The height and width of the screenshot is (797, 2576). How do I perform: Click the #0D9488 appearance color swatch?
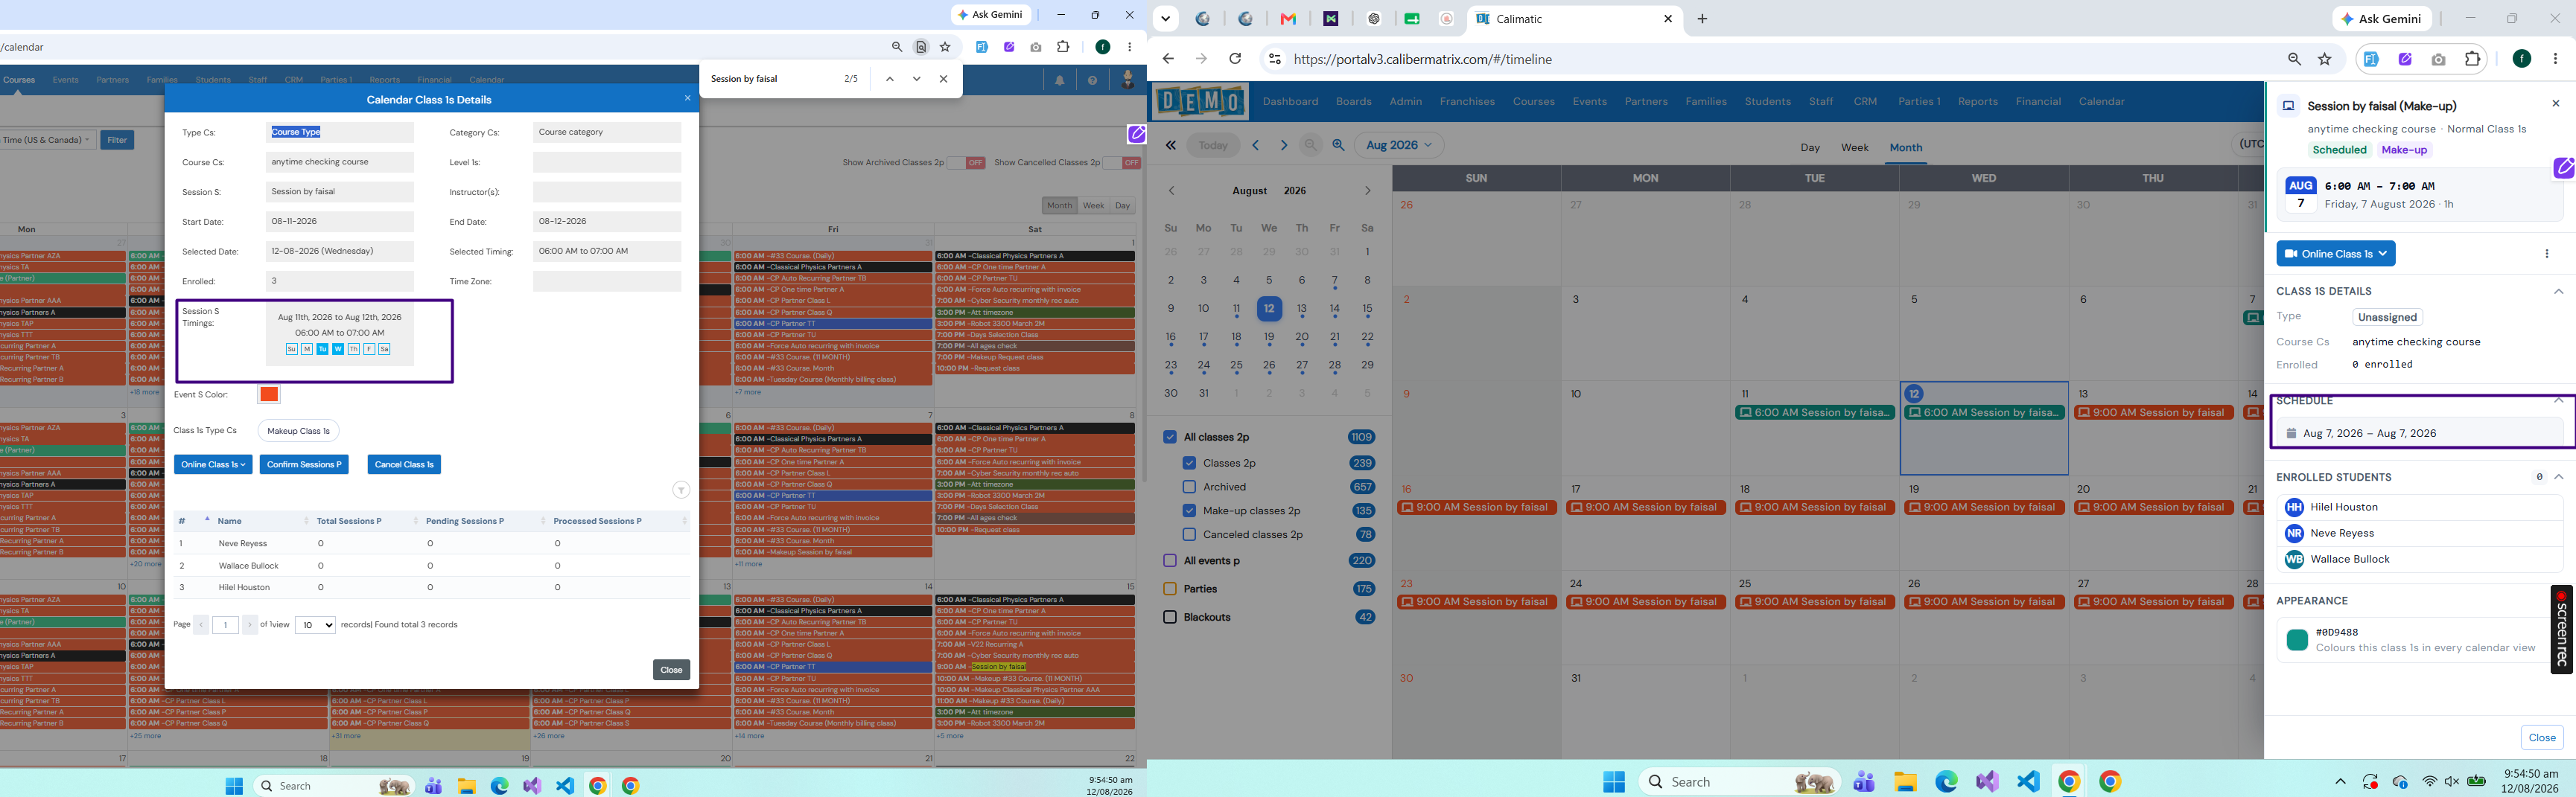click(2297, 640)
